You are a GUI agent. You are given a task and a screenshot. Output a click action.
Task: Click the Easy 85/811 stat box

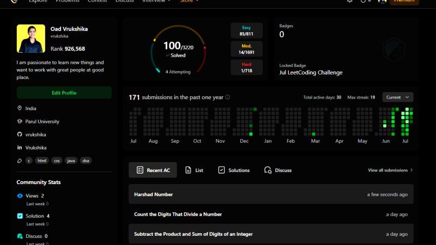click(x=246, y=30)
